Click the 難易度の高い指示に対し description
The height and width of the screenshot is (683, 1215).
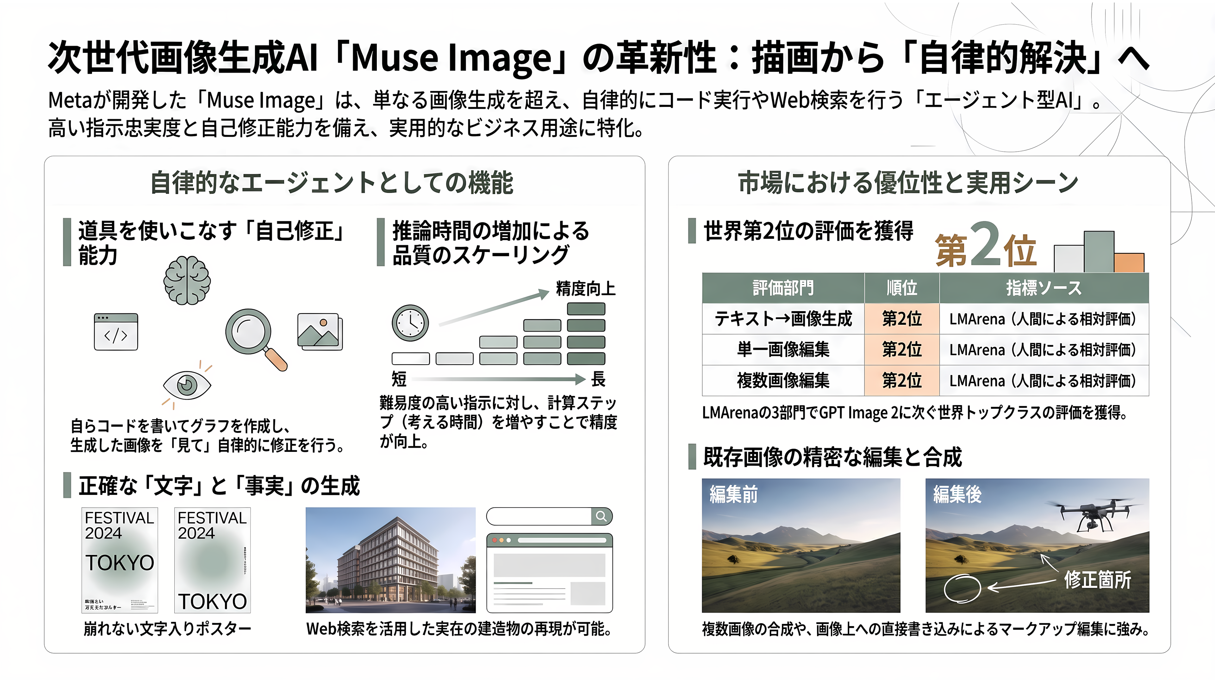click(498, 422)
